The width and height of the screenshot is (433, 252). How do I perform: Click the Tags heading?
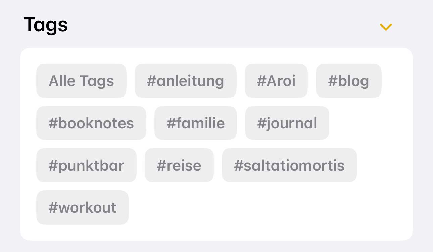46,25
